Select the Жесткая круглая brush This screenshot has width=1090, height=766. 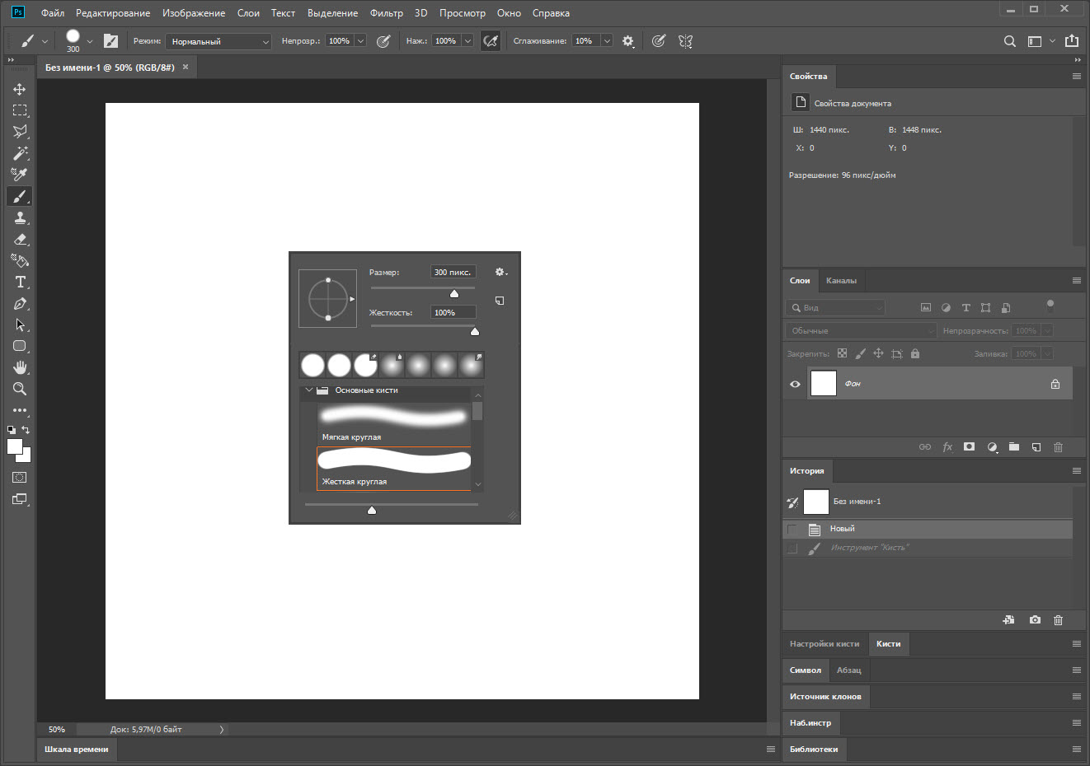tap(393, 468)
